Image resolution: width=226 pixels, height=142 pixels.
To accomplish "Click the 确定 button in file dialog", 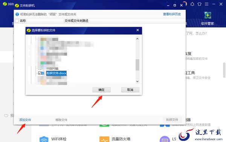I will point(101,90).
